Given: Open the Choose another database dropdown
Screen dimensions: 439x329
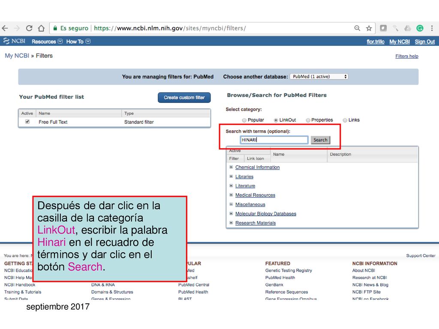Looking at the screenshot, I should point(319,77).
